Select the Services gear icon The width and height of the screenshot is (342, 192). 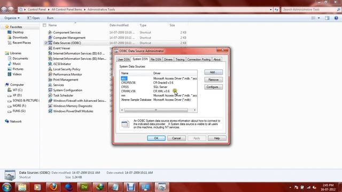[x=50, y=85]
